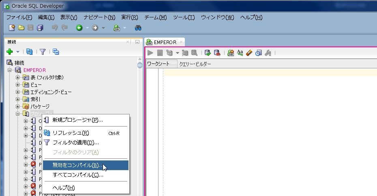Click the eraser Clear icon in worksheet toolbar
377x196 pixels.
[x=249, y=53]
